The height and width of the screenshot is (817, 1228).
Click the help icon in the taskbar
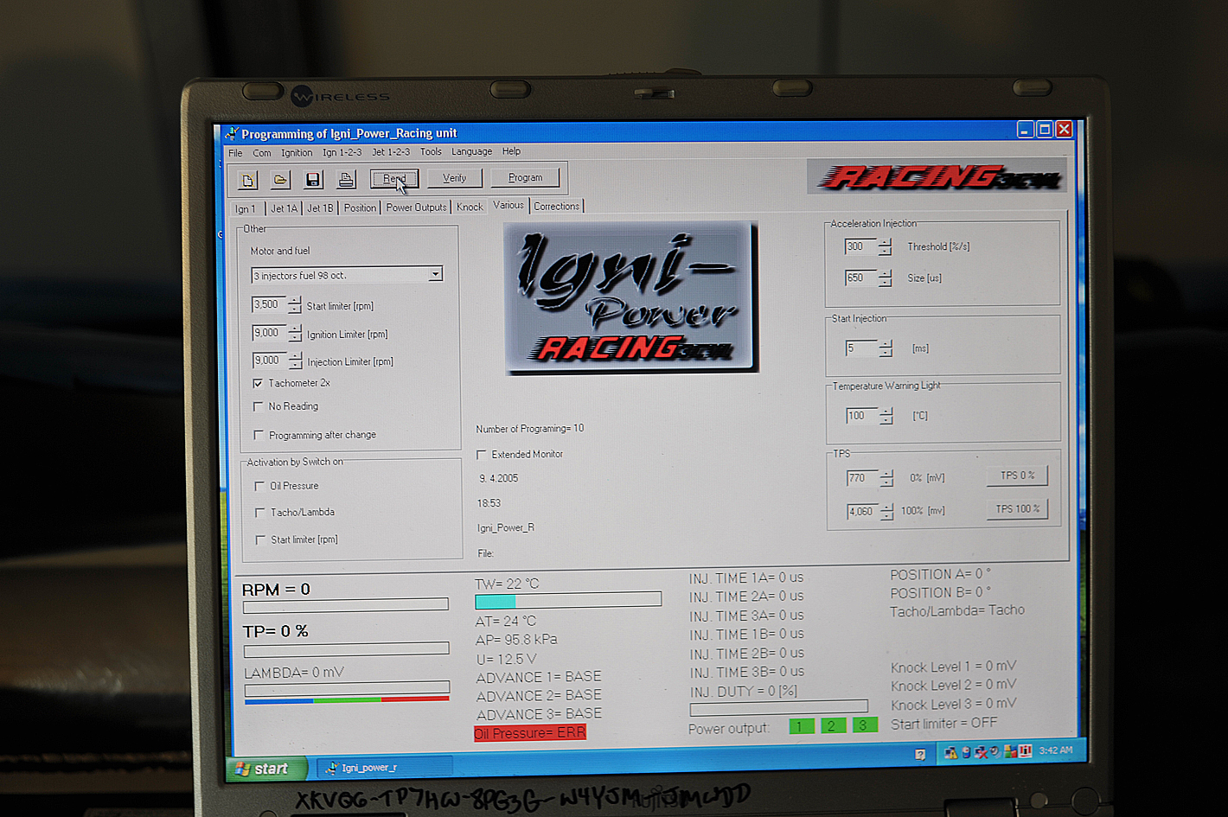[920, 754]
